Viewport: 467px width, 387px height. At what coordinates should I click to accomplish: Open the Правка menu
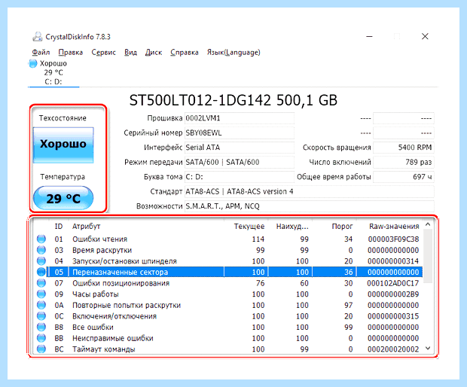[71, 53]
